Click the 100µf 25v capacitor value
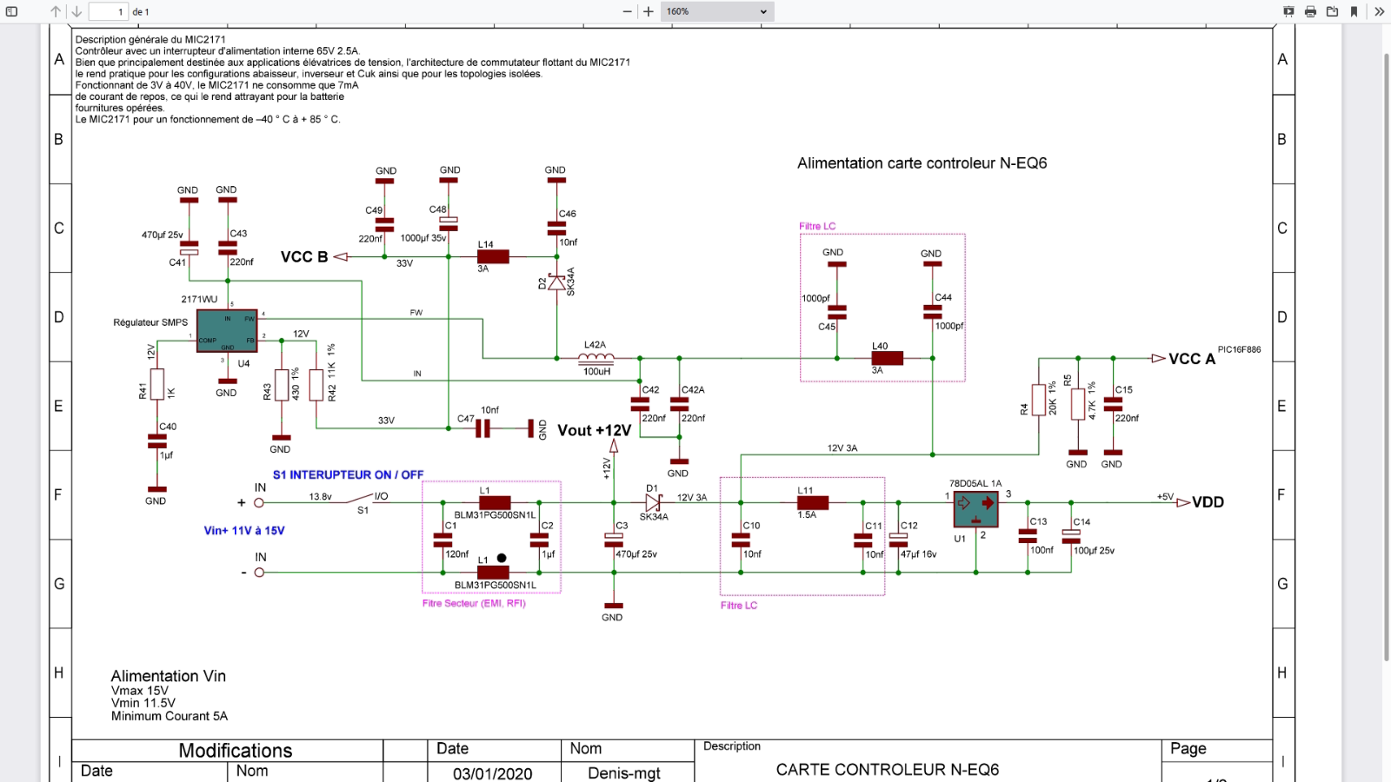Viewport: 1391px width, 782px height. point(1094,551)
